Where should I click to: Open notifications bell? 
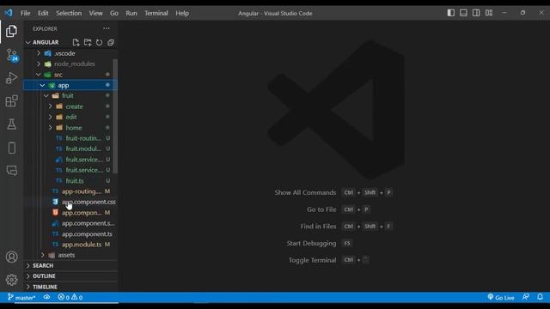click(541, 297)
